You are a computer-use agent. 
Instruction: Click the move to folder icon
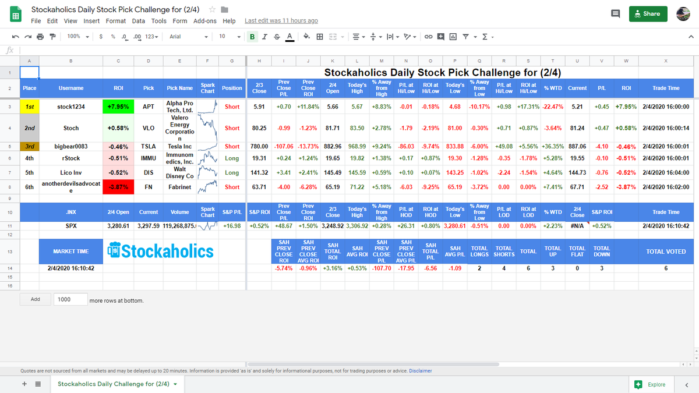225,10
